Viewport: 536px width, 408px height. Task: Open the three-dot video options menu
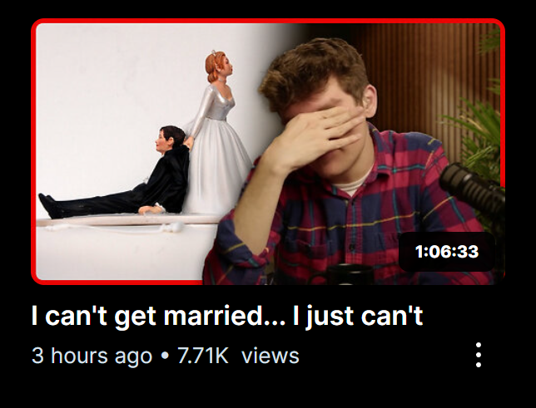pos(479,355)
